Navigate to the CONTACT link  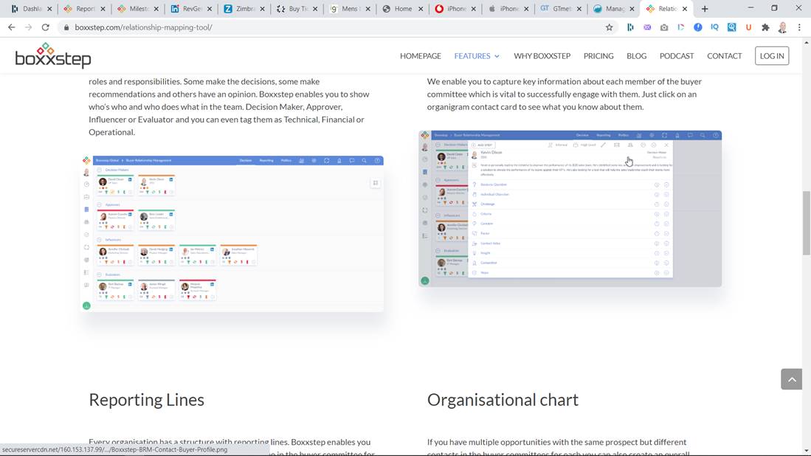[724, 56]
